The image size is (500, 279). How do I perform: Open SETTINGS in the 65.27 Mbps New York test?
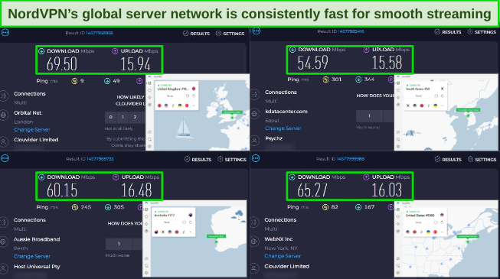click(x=482, y=159)
